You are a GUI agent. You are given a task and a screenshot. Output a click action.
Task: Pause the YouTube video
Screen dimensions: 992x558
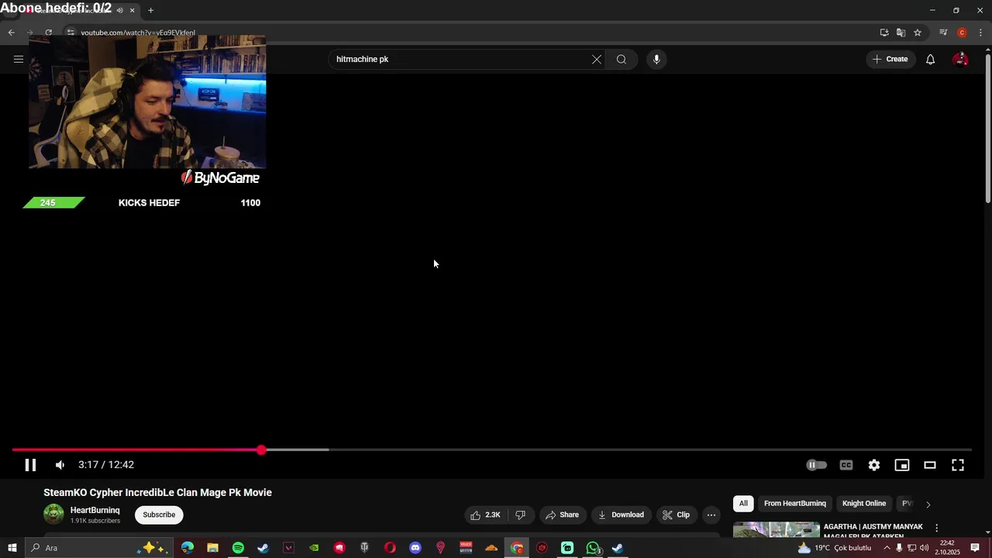tap(30, 465)
